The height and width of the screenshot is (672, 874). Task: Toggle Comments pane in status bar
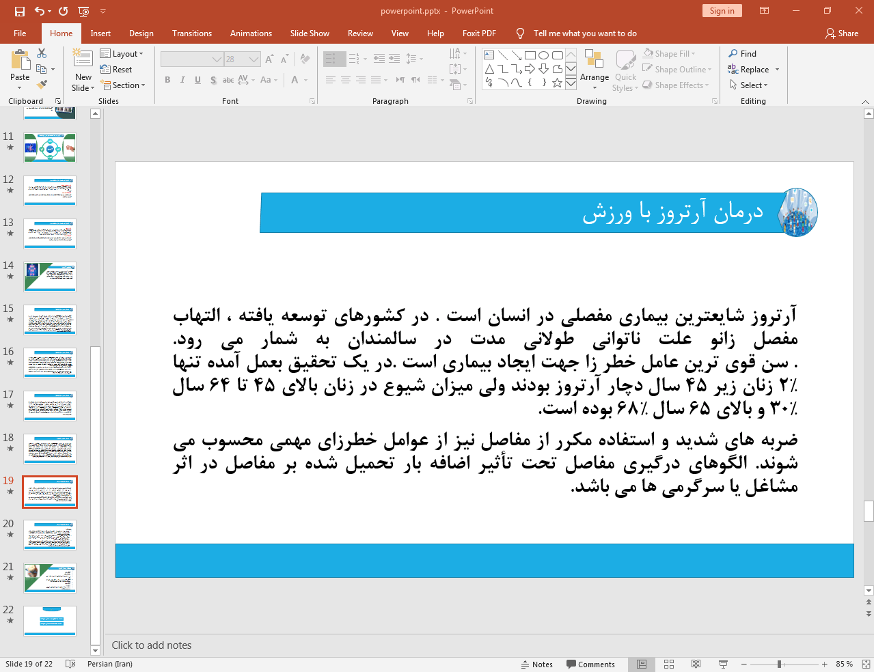[x=590, y=664]
